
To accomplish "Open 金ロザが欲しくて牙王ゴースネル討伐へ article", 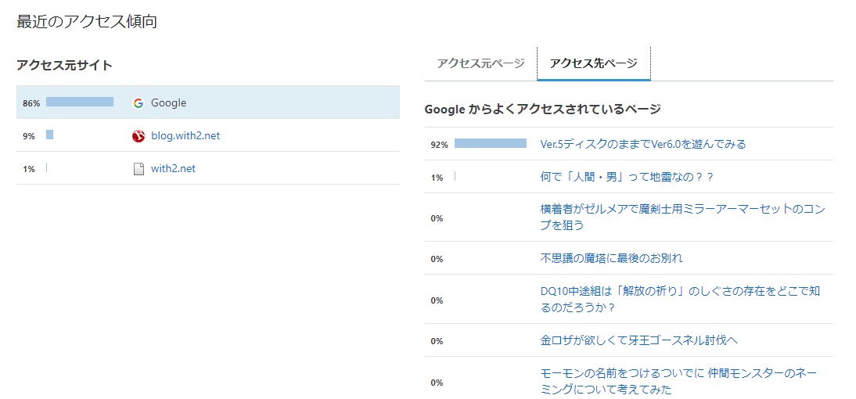I will (x=638, y=340).
